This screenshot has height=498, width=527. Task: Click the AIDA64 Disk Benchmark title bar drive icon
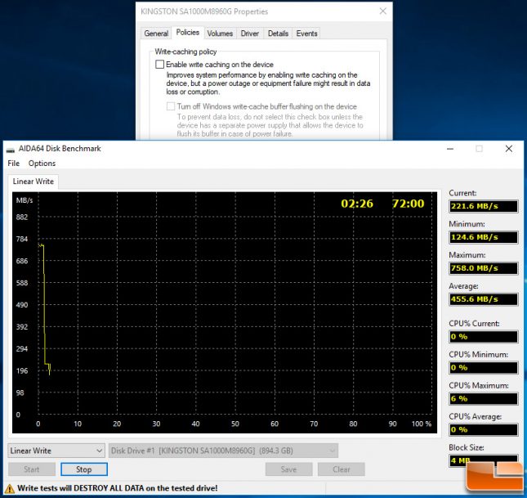click(x=11, y=150)
